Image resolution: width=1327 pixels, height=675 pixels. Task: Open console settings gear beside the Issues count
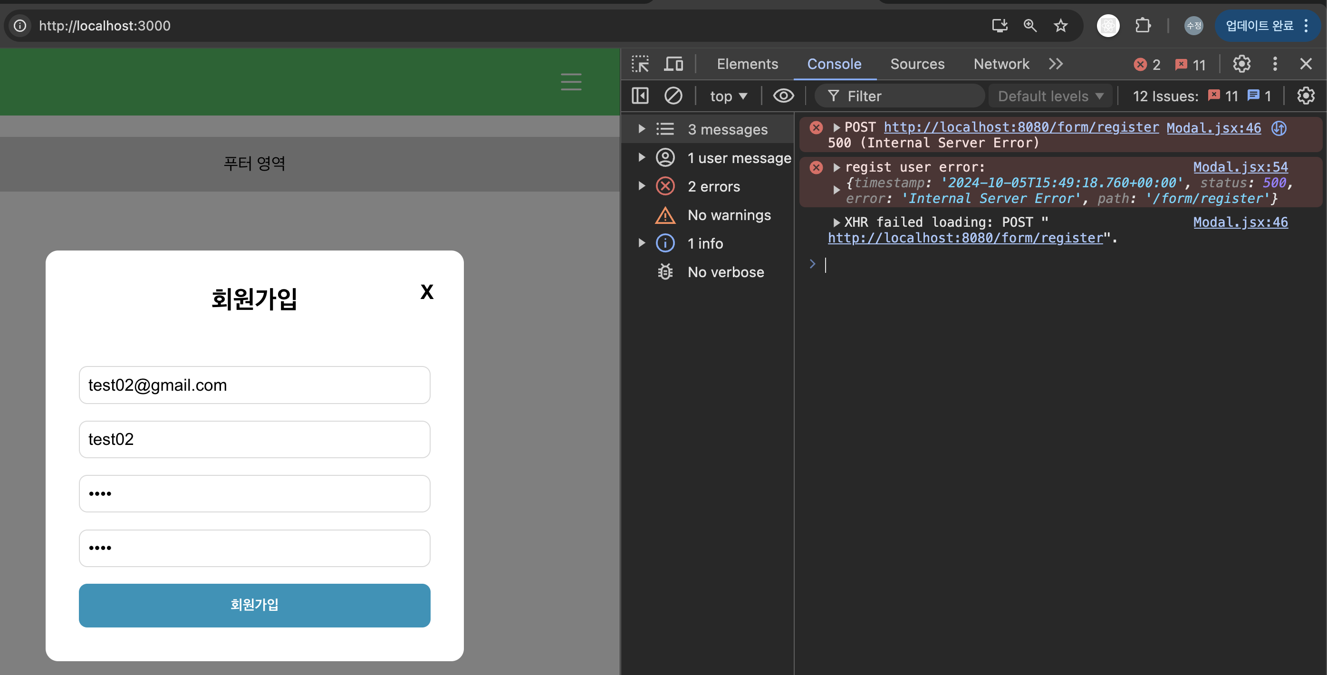tap(1305, 96)
